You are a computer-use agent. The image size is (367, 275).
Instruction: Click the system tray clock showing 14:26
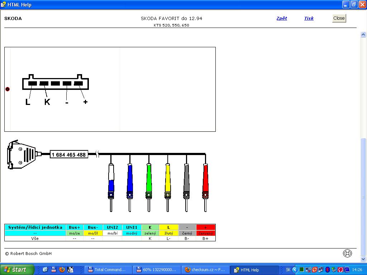click(x=357, y=270)
